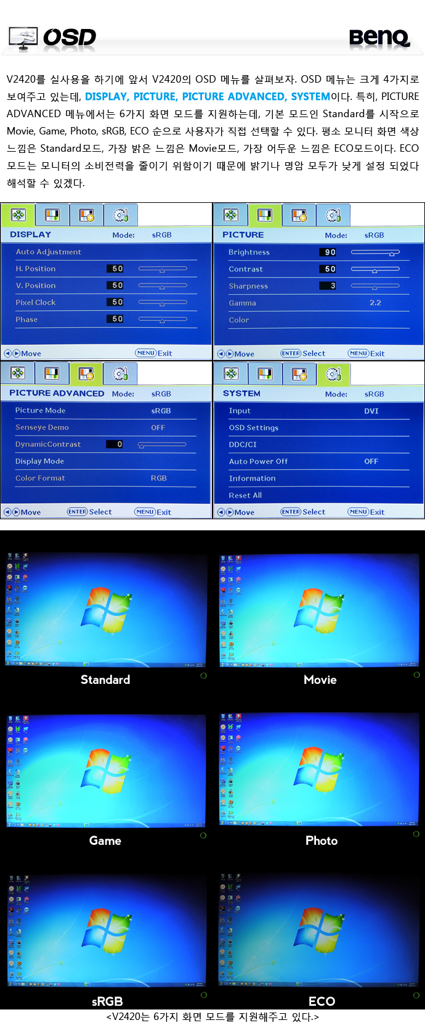Open the Game mode monitor photo
Screen dimensions: 425x1036
[x=106, y=770]
